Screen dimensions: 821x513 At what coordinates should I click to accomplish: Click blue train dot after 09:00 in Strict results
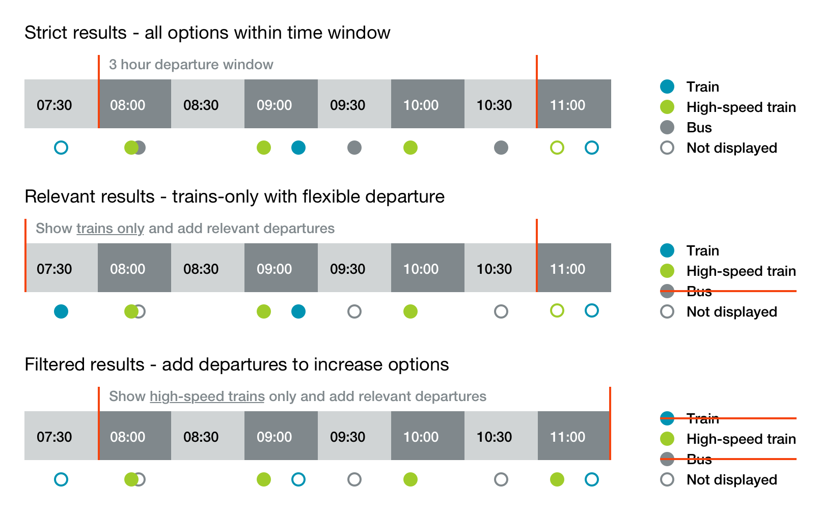click(x=298, y=148)
